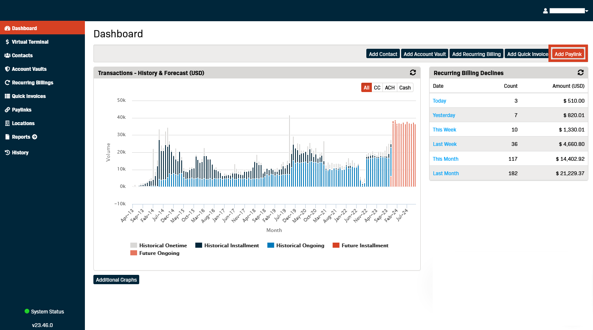Screen dimensions: 593x330
Task: Toggle Historical Ongoing legend swatch
Action: 271,246
